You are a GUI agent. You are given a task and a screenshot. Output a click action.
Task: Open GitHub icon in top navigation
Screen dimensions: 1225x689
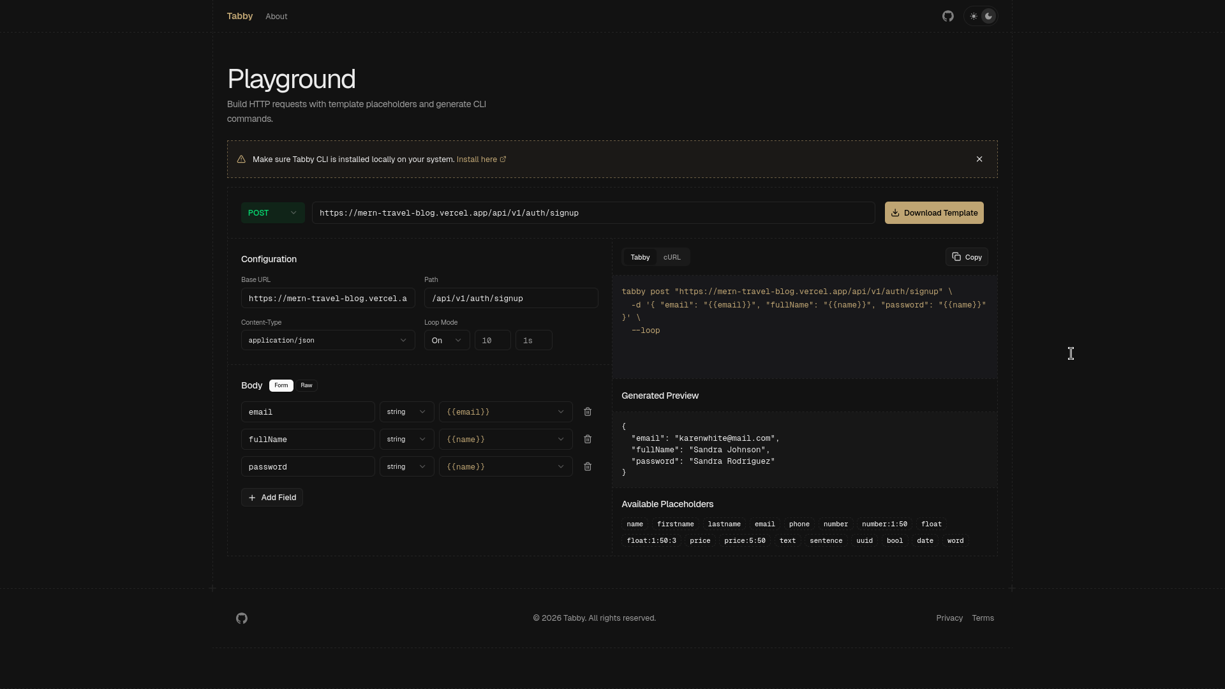click(x=947, y=17)
